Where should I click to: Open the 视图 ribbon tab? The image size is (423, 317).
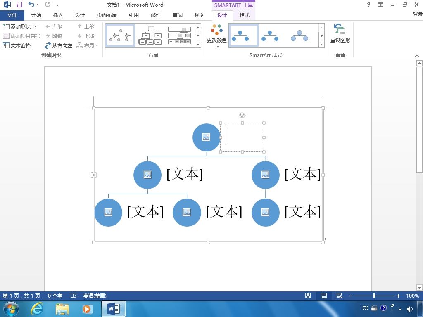click(x=200, y=15)
